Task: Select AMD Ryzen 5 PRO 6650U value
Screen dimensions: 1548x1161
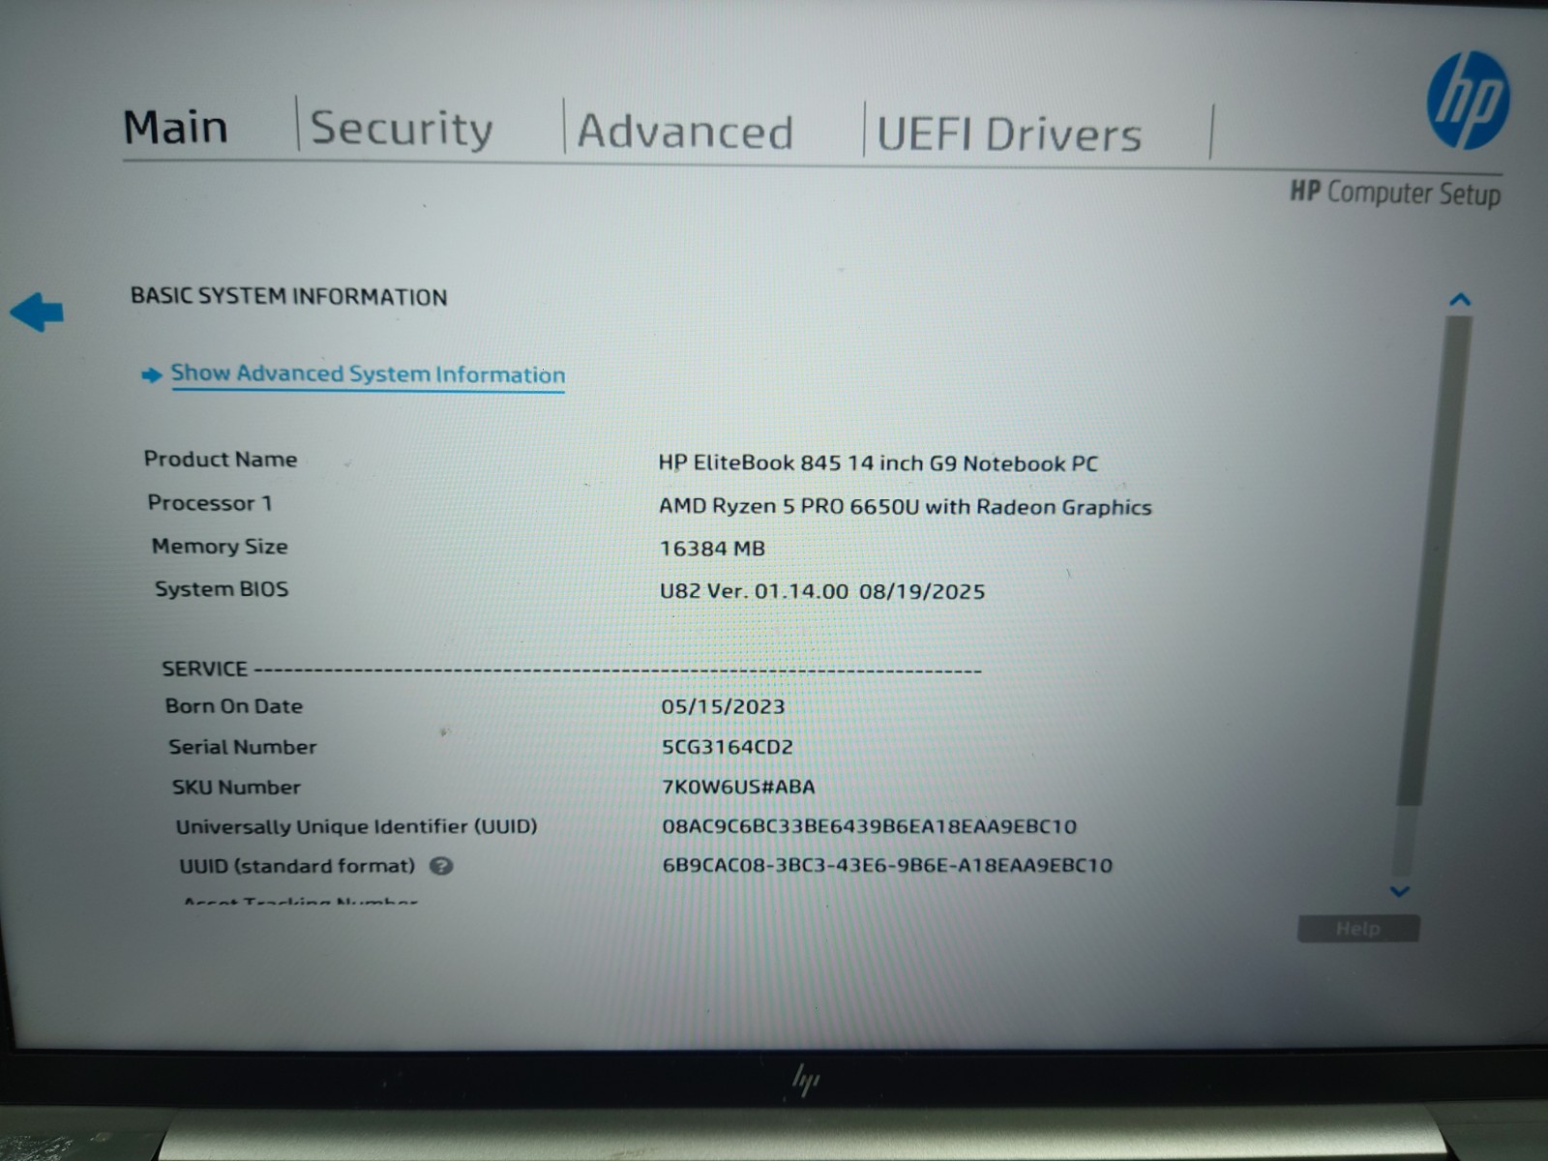Action: (906, 507)
